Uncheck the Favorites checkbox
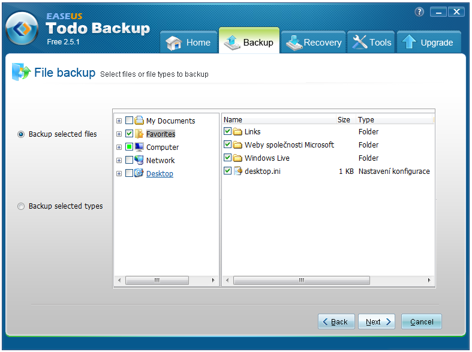 click(x=129, y=134)
